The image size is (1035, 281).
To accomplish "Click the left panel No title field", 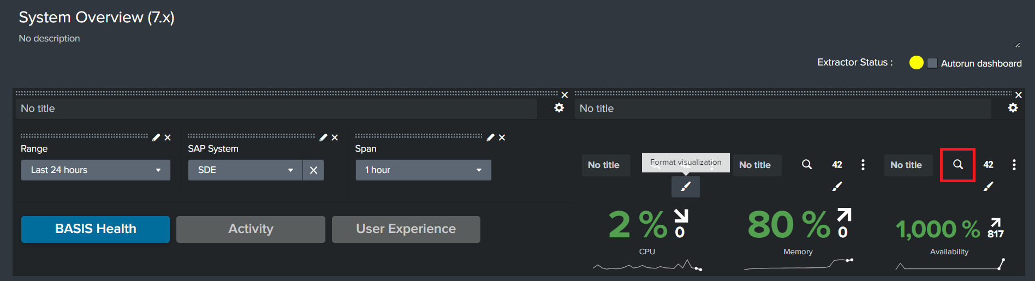I will [276, 109].
